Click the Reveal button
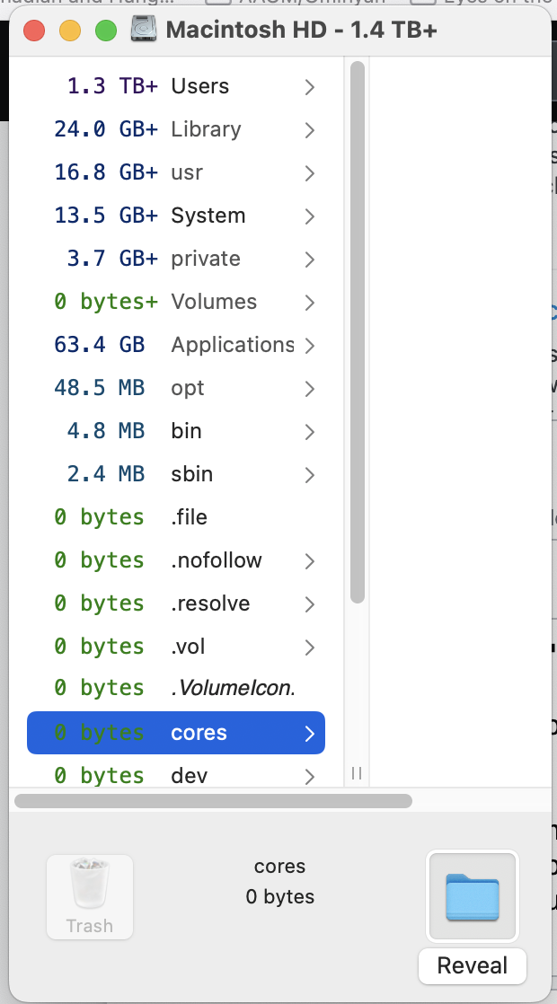 (473, 965)
